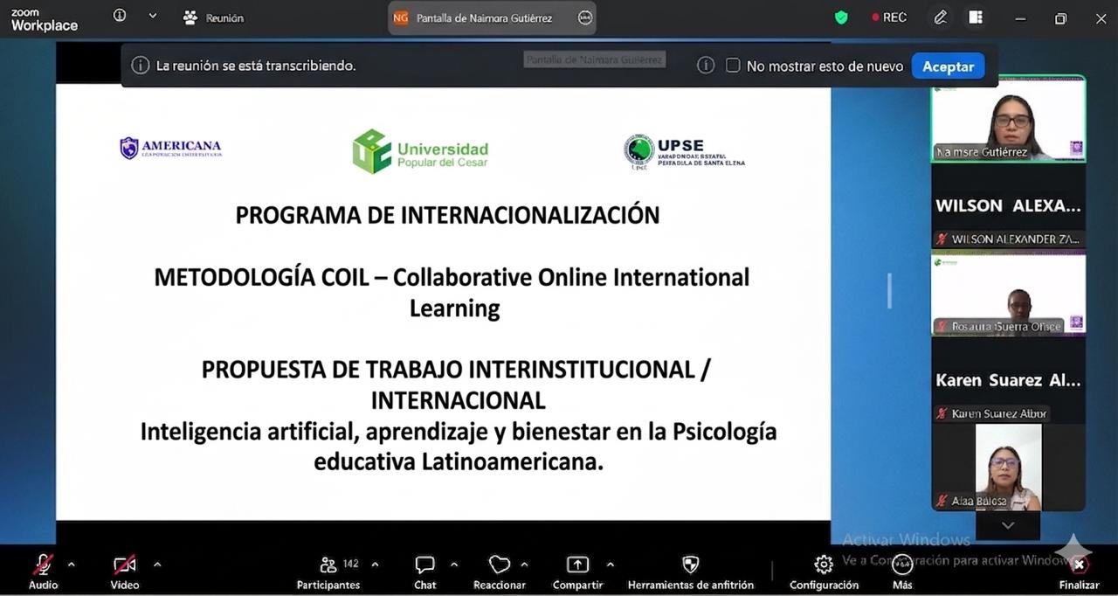1118x596 pixels.
Task: Unmute the microphone with the Audio button
Action: click(x=43, y=572)
